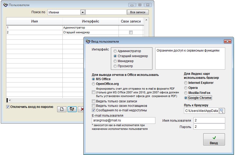Click the Интерфейс column header
235x155 pixels.
[x=91, y=21]
